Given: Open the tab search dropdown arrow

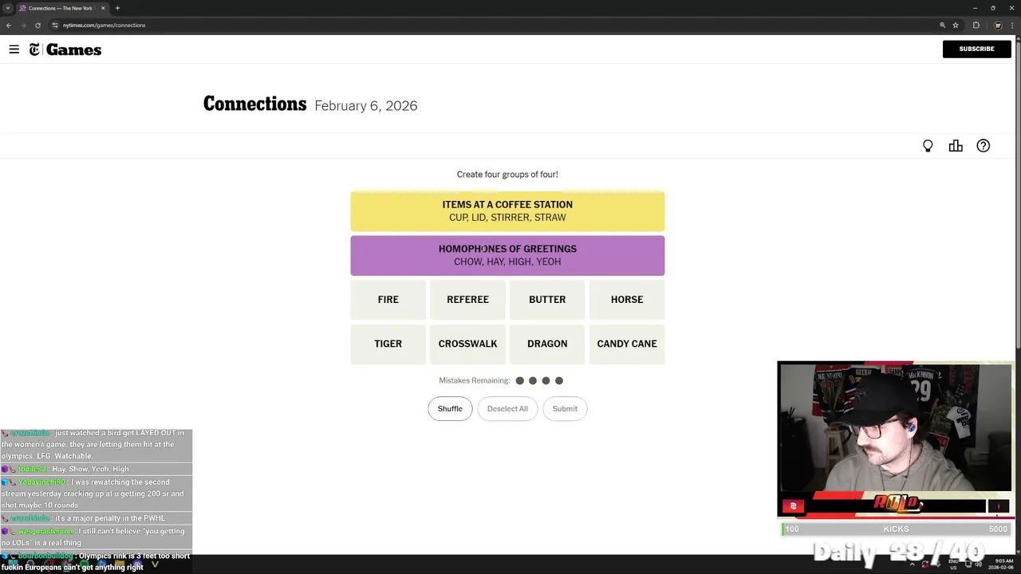Looking at the screenshot, I should point(8,8).
